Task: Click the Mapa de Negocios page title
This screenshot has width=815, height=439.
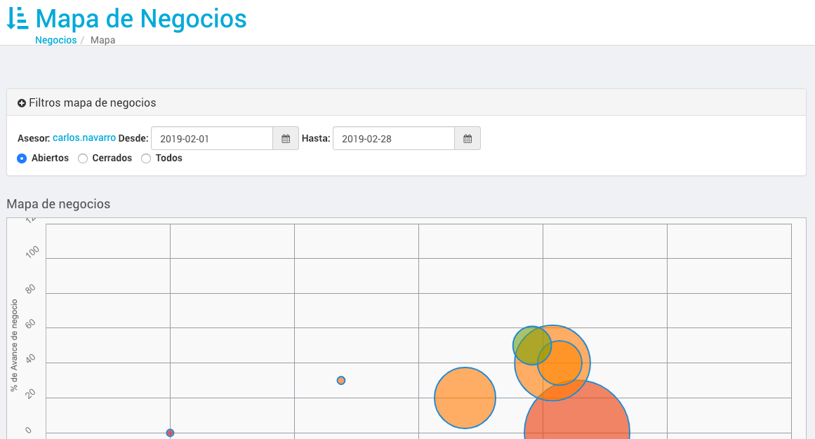Action: point(141,18)
